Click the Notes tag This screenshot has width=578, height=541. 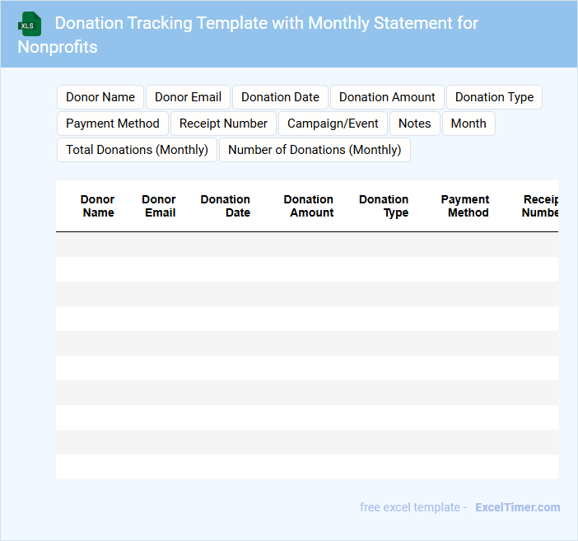pos(415,124)
